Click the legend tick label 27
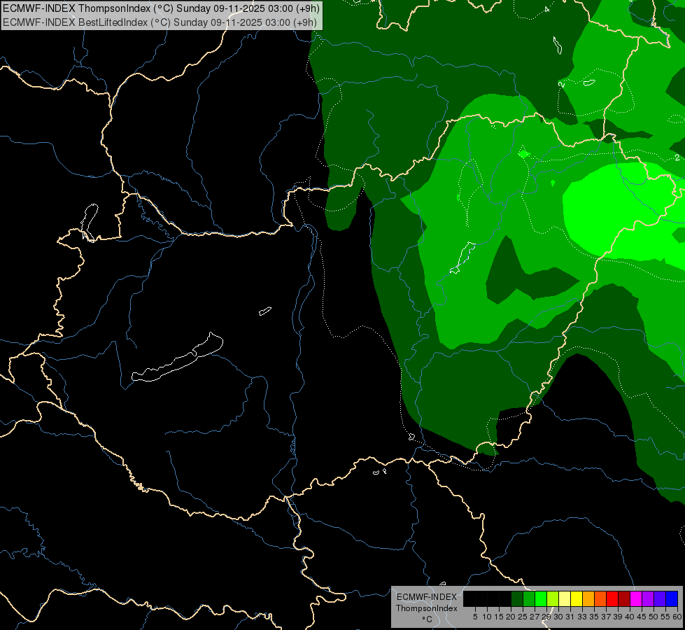The image size is (685, 630). click(535, 617)
